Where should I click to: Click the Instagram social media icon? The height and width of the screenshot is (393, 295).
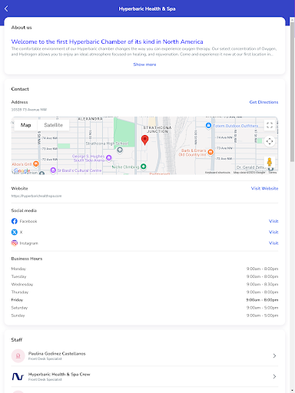(15, 243)
